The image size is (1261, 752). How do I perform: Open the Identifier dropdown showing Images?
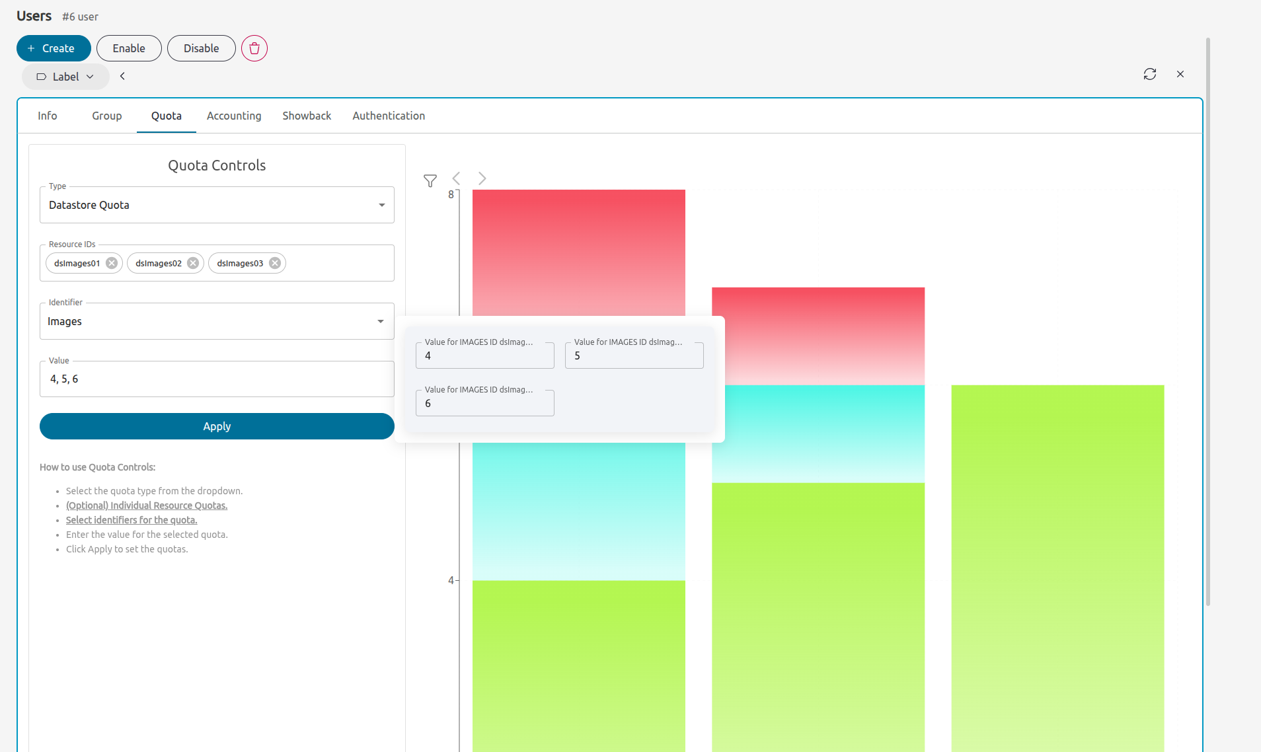pyautogui.click(x=217, y=321)
